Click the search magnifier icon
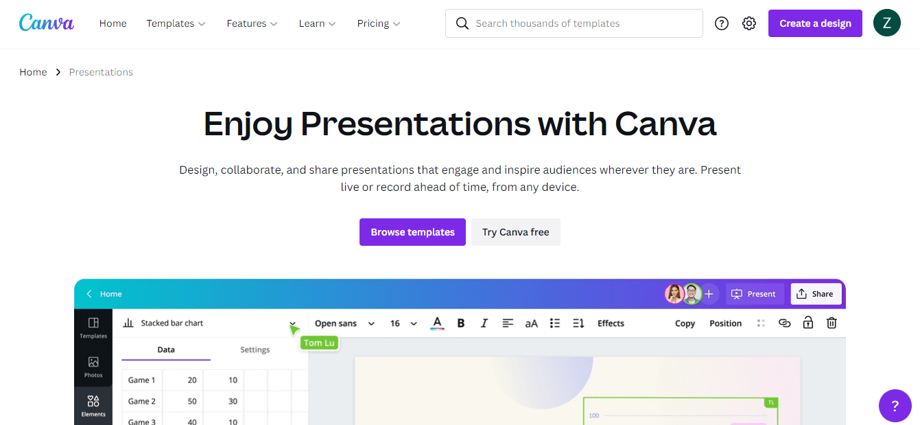This screenshot has height=425, width=920. tap(463, 23)
